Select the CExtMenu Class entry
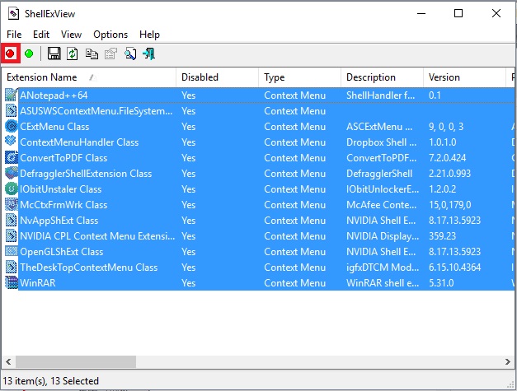Viewport: 517px width, 391px height. click(54, 127)
